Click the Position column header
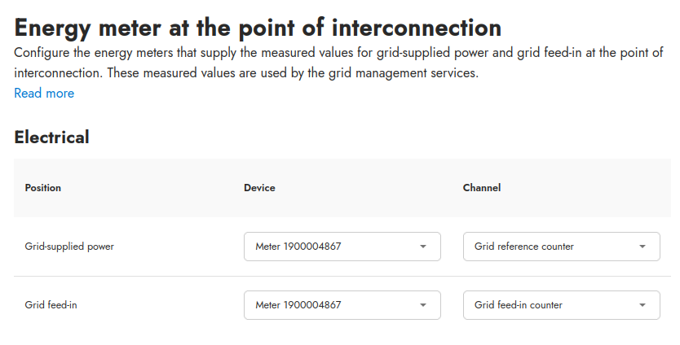Screen dimensions: 680x345 [x=43, y=188]
